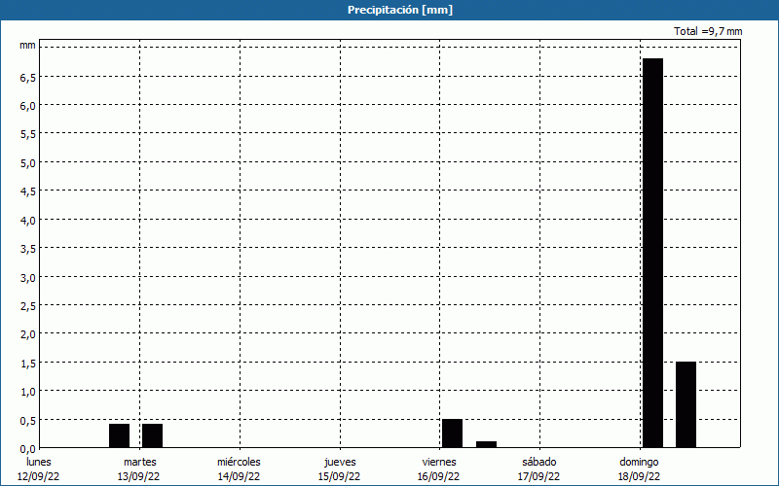Click the bar just after martes gridline
This screenshot has width=779, height=486.
click(153, 435)
